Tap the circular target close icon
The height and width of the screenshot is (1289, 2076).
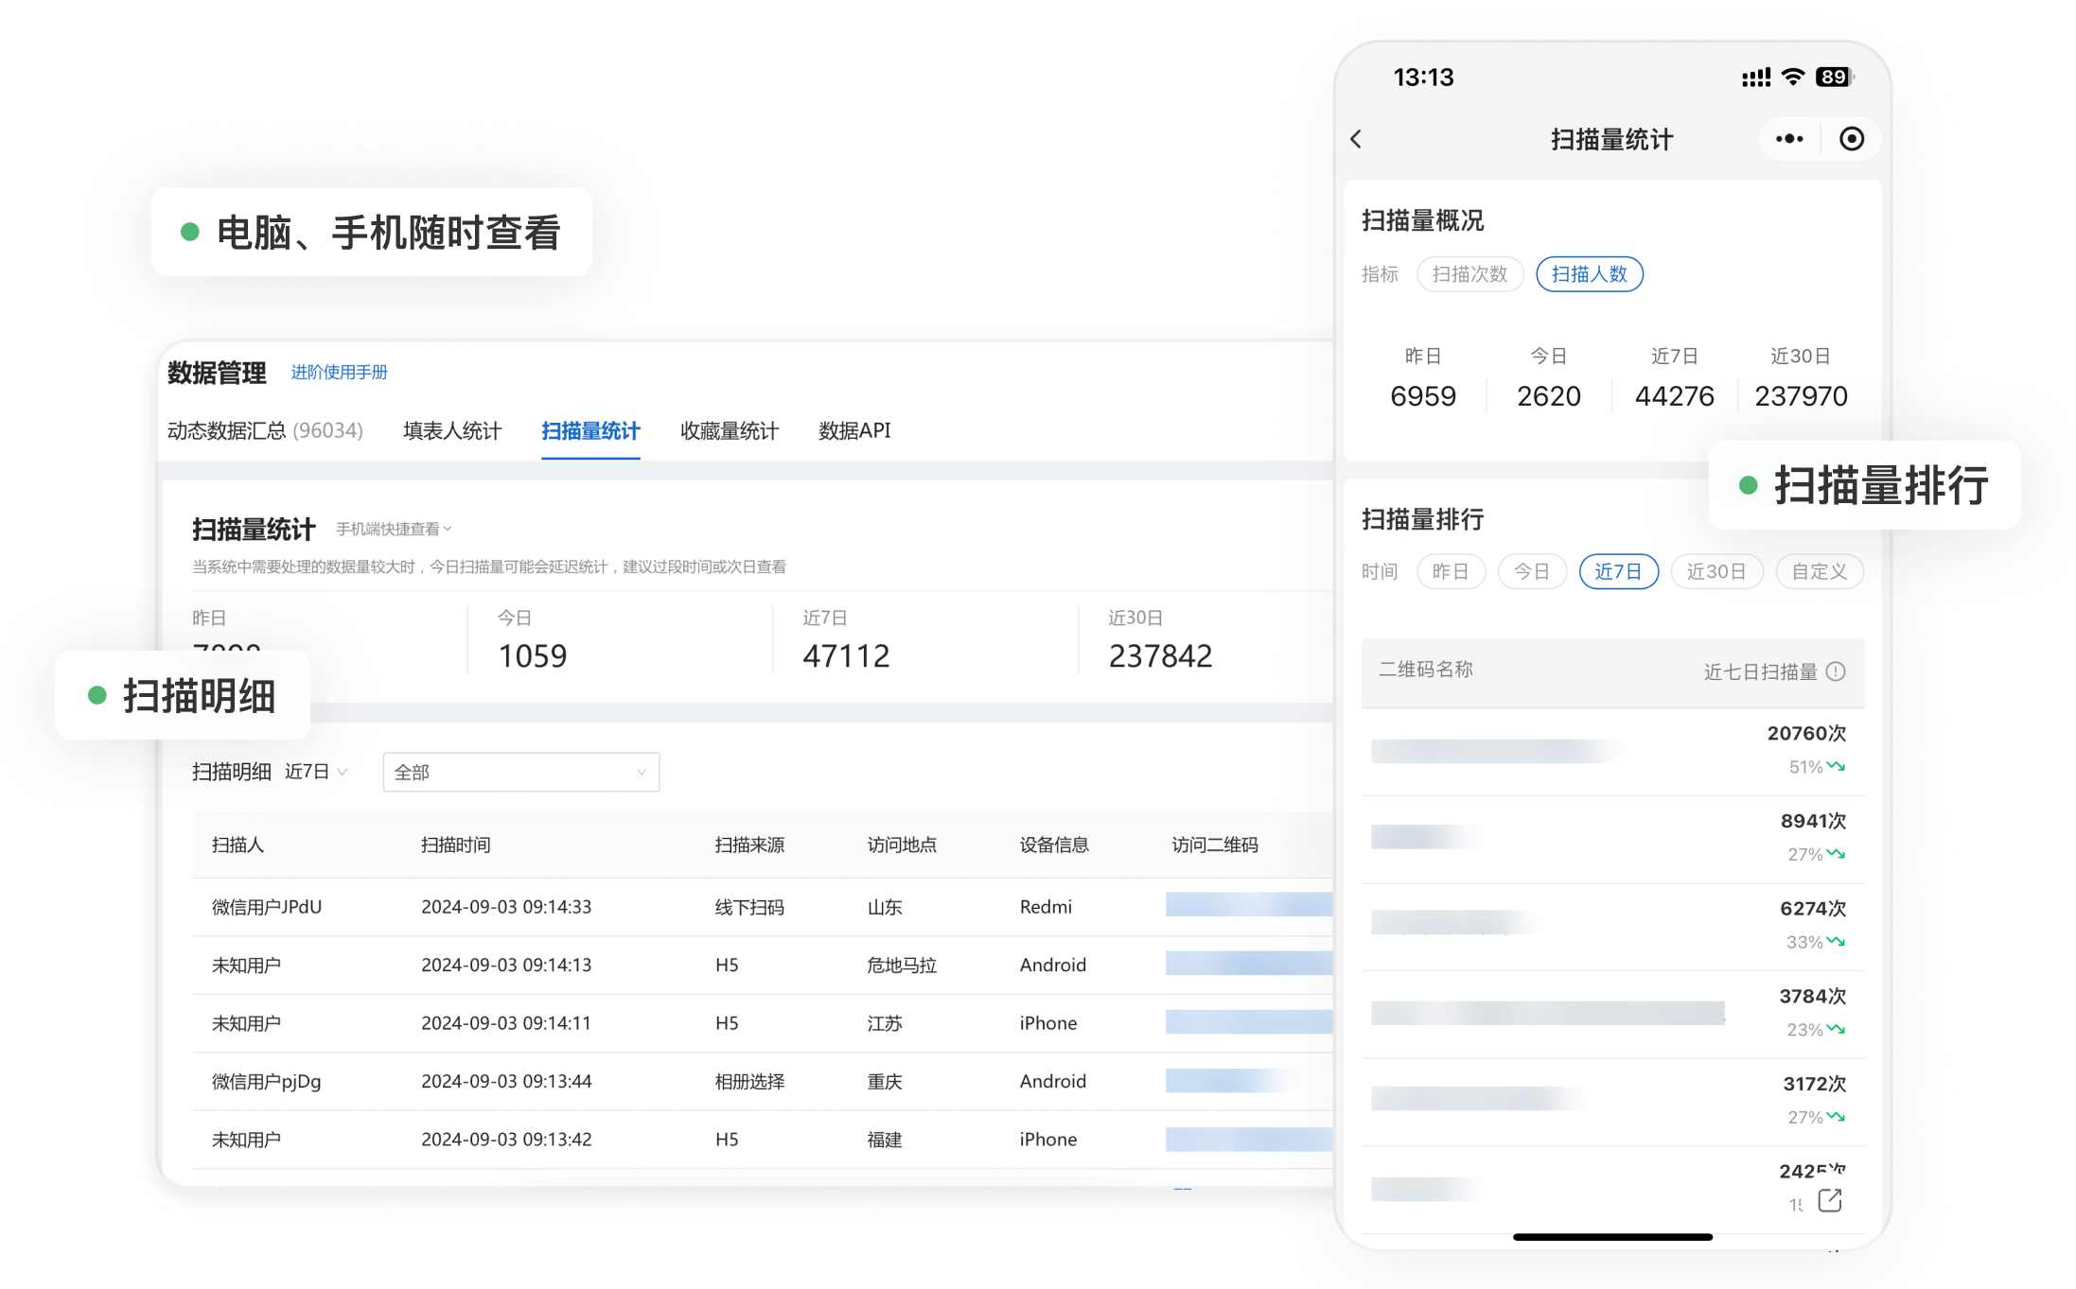tap(1851, 139)
